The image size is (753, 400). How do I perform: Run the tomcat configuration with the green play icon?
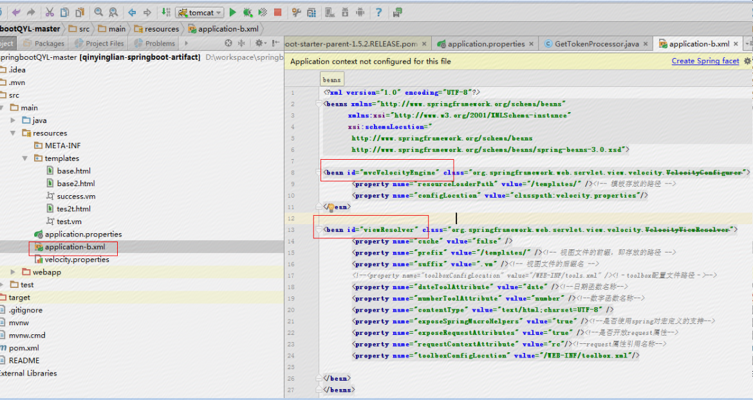232,12
